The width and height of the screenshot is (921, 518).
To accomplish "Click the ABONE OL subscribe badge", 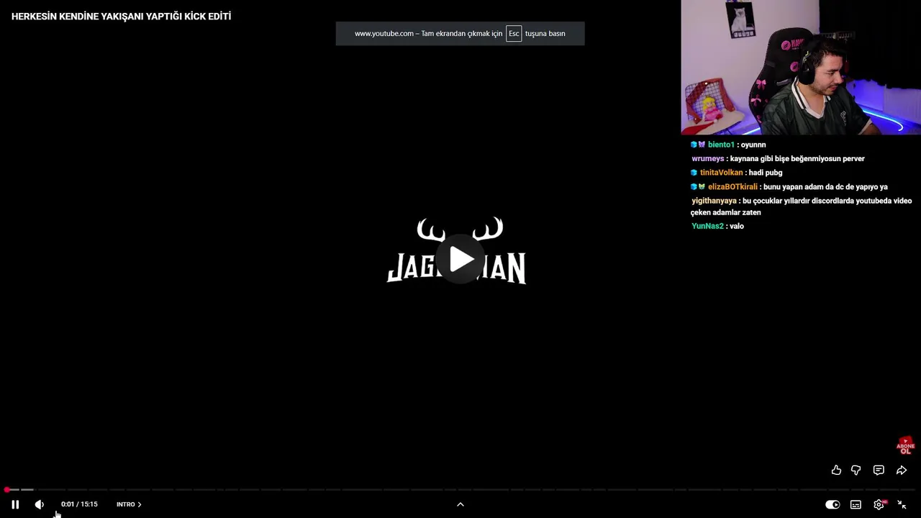I will [905, 445].
